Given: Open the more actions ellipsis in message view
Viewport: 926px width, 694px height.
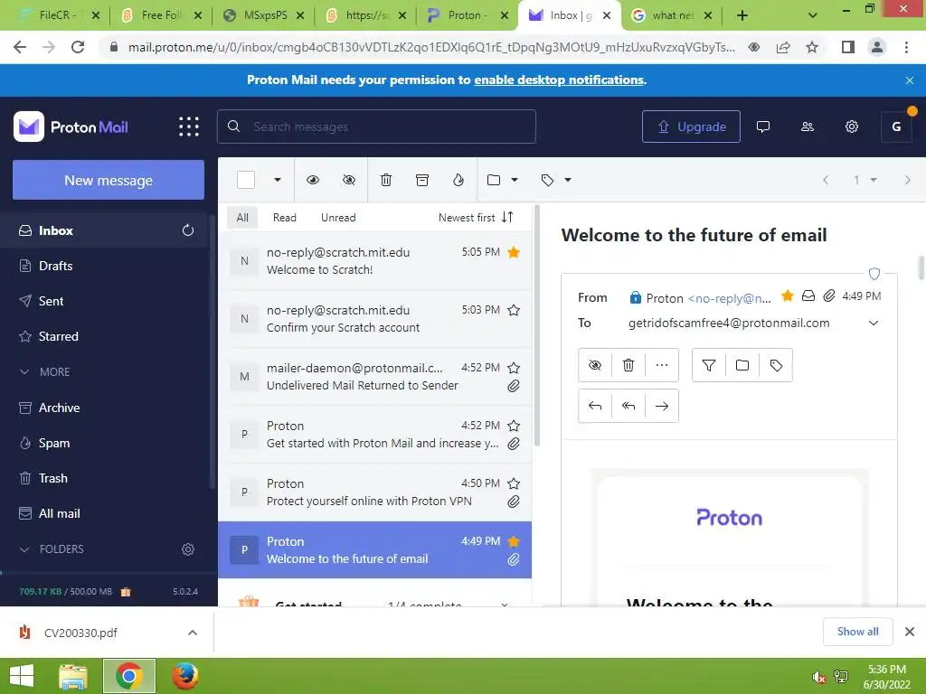Looking at the screenshot, I should coord(662,365).
